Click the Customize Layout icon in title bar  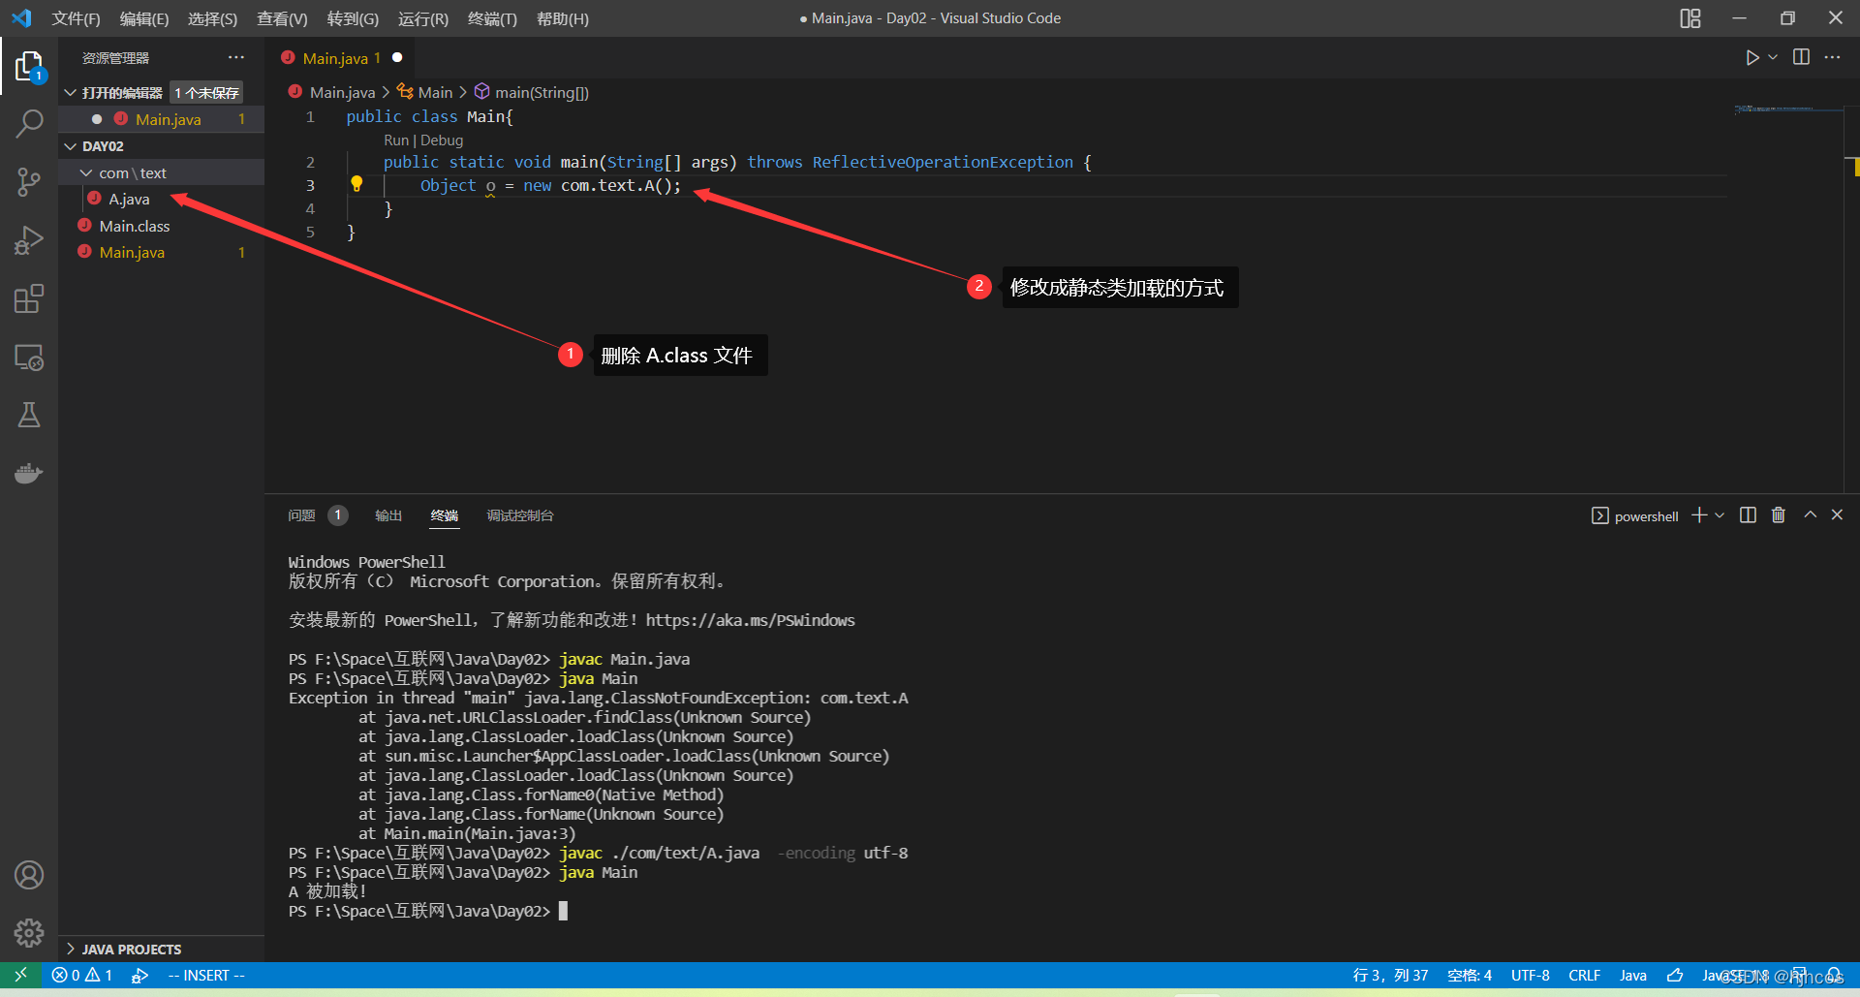pyautogui.click(x=1690, y=18)
